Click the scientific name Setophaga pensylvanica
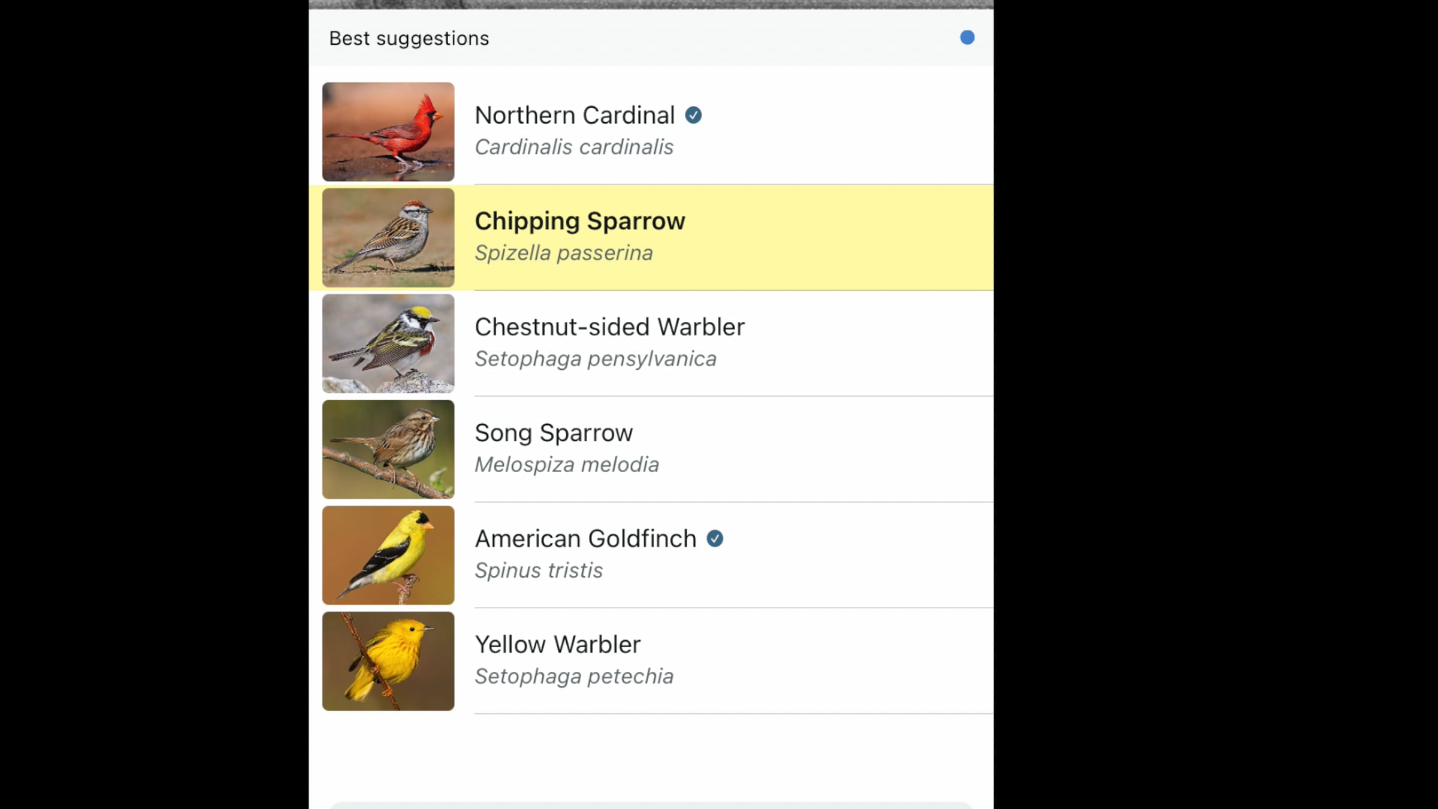 [x=596, y=359]
